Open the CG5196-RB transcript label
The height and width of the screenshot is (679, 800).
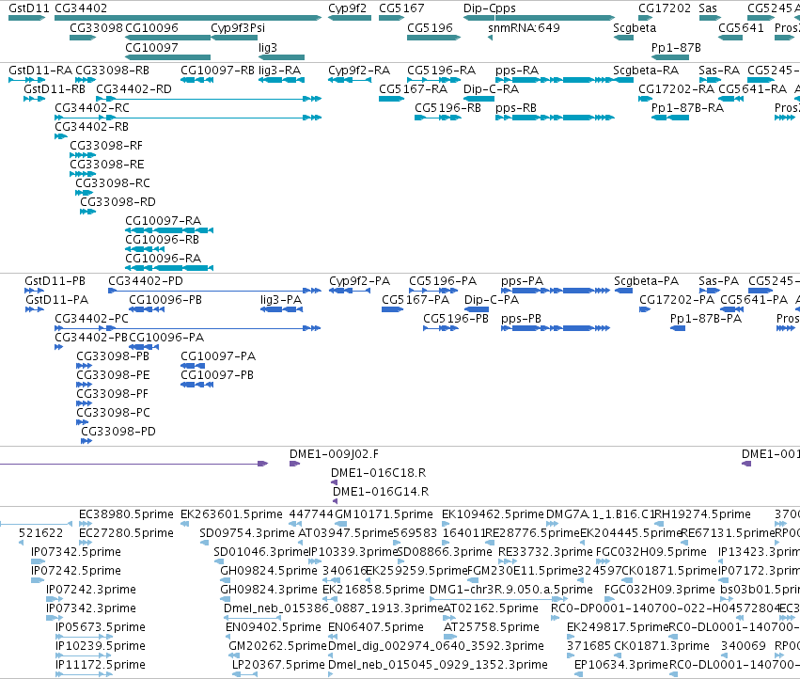[x=447, y=108]
